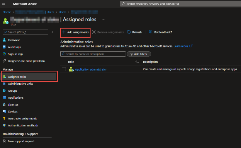Viewport: 241px width, 148px height.
Task: Click the Description column header
Action: tap(150, 62)
